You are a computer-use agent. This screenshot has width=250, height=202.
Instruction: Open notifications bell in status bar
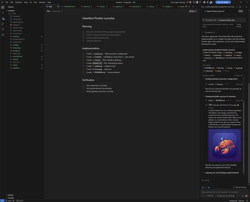coord(247,201)
